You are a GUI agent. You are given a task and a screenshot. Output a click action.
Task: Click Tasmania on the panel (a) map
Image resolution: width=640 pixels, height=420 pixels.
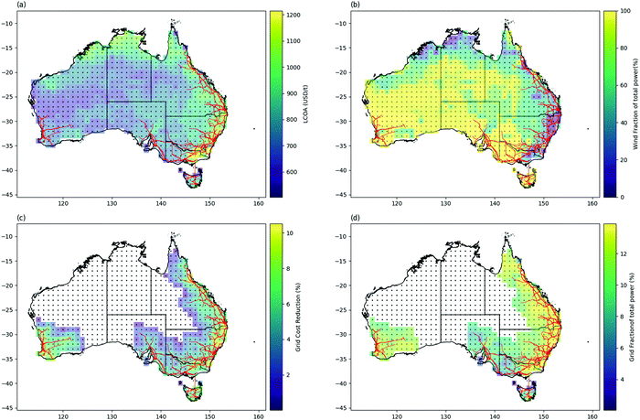coord(193,179)
